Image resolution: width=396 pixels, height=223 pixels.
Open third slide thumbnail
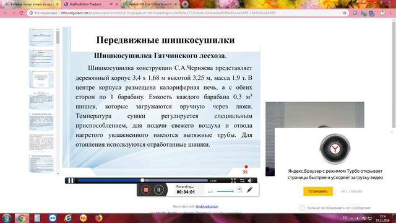coord(41,79)
